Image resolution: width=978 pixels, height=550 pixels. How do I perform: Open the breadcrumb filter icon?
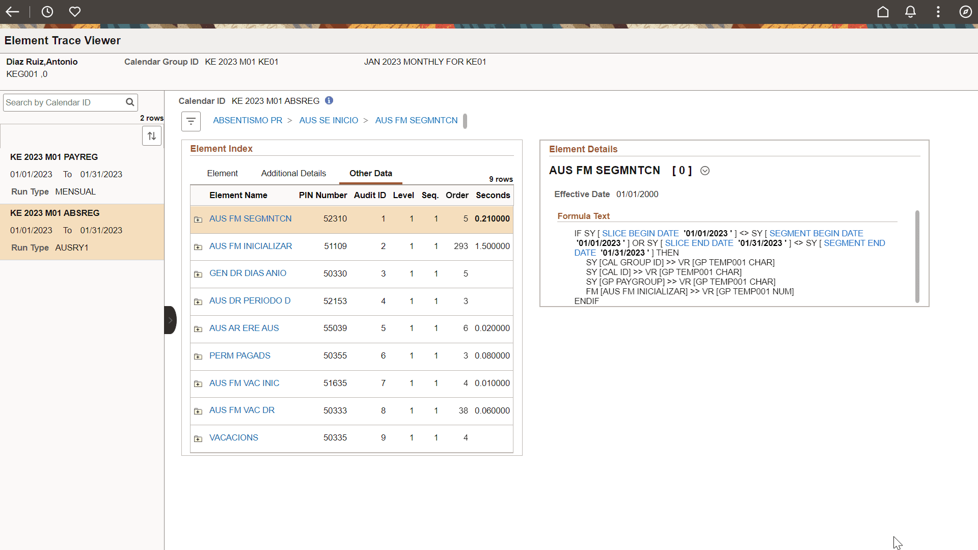[x=191, y=121]
